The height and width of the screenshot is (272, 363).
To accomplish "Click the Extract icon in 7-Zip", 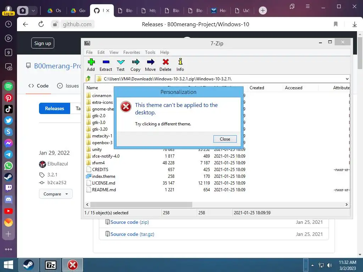I will (106, 65).
